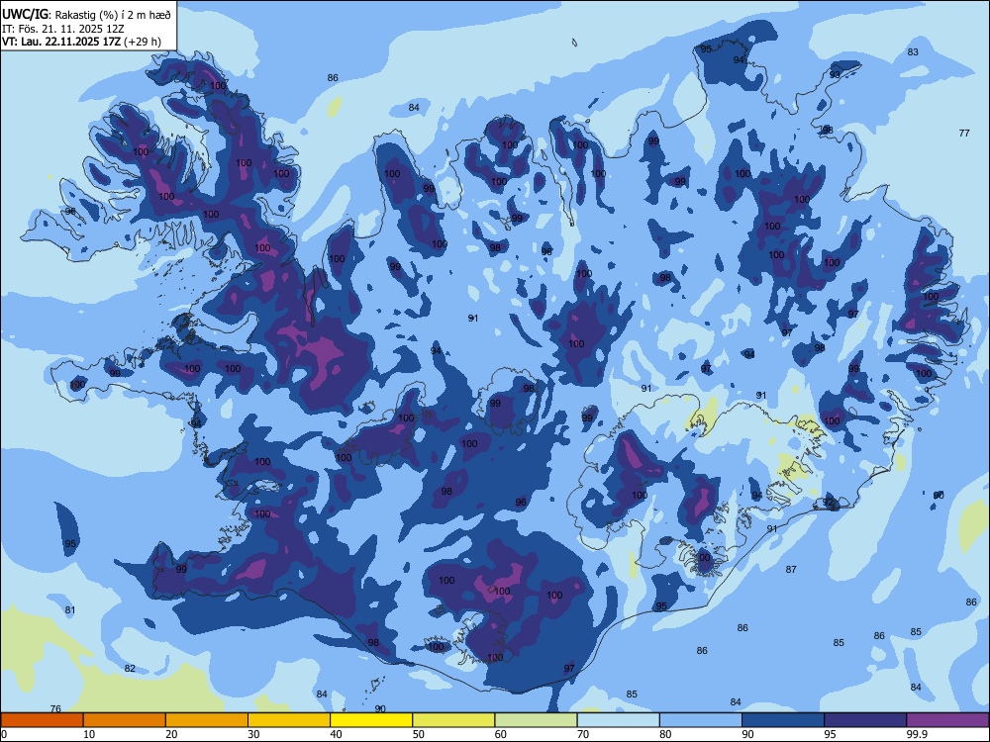Click the indigo 95–99.9 legend swatch

[x=865, y=720]
